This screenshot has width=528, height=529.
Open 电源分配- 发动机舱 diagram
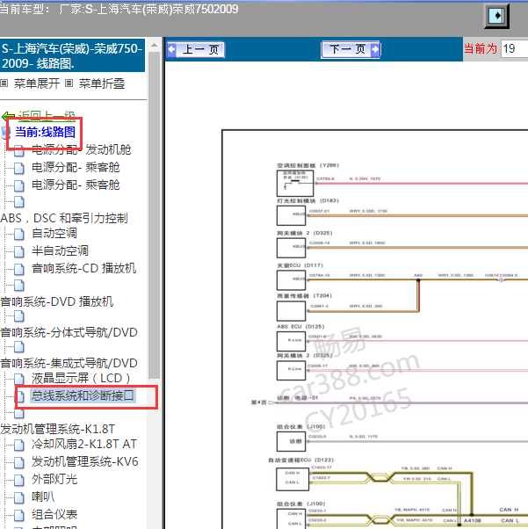pos(82,149)
